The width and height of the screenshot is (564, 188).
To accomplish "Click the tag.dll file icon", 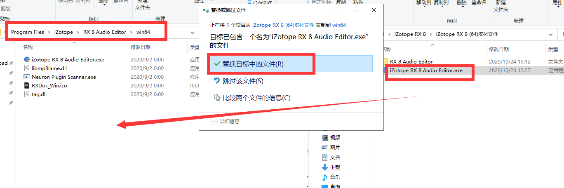I will (x=27, y=94).
